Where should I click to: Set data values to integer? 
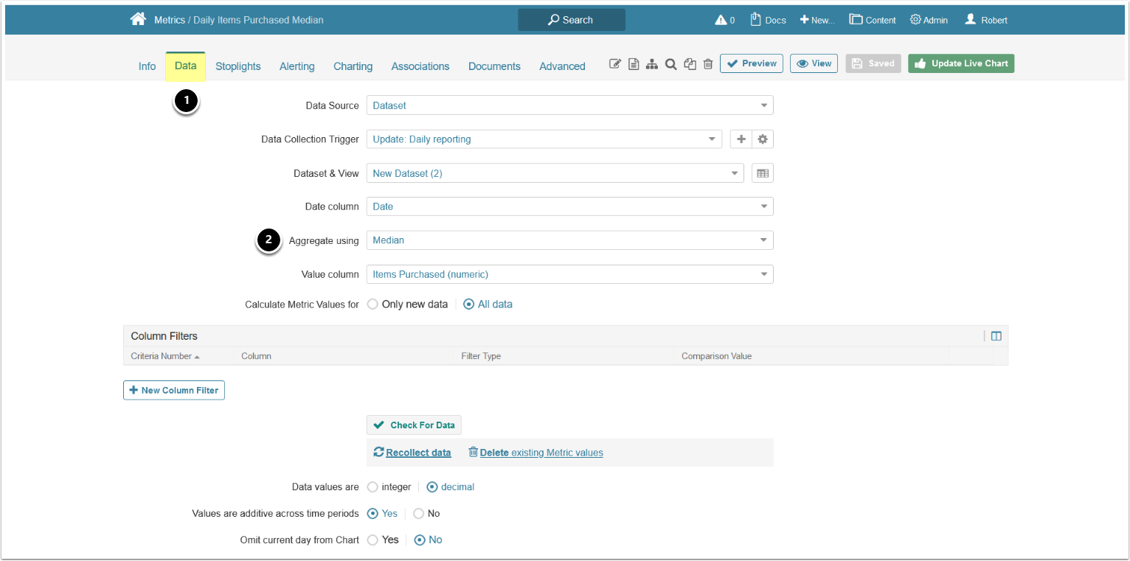pos(372,487)
